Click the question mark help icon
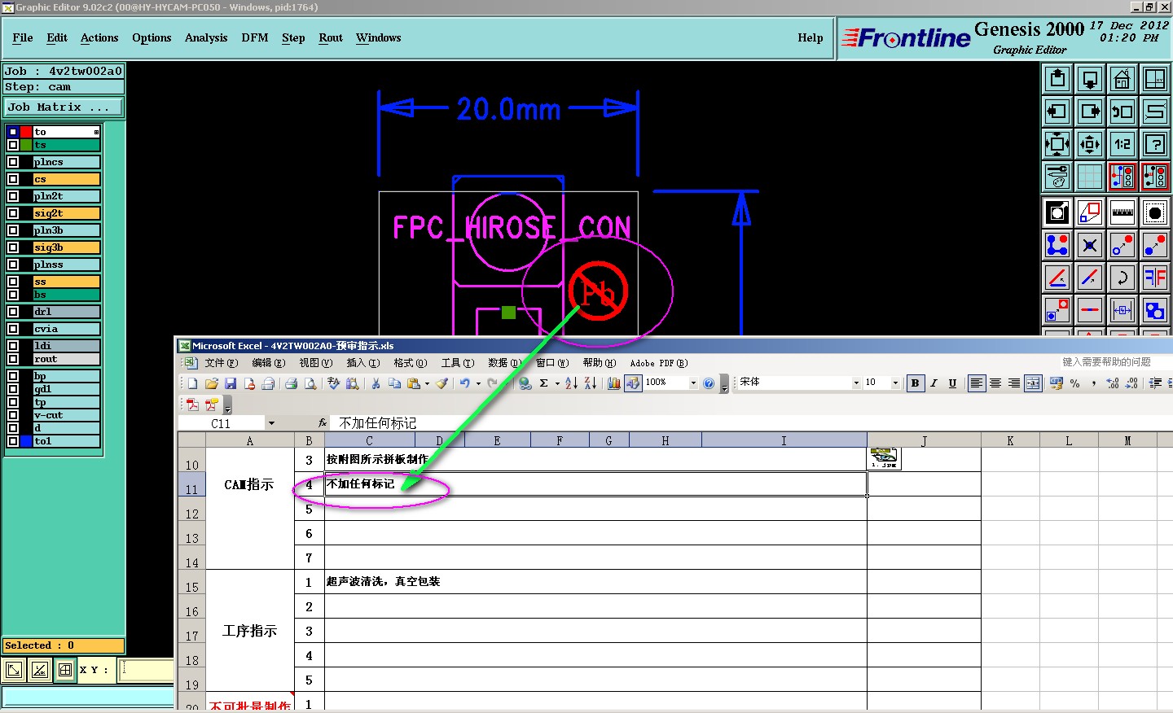 (1155, 144)
